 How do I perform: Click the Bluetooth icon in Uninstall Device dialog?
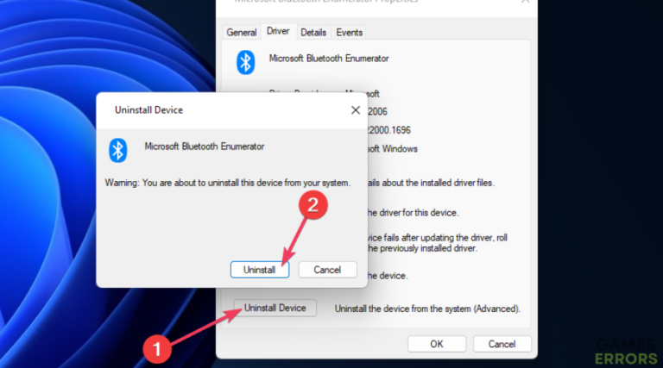(117, 150)
